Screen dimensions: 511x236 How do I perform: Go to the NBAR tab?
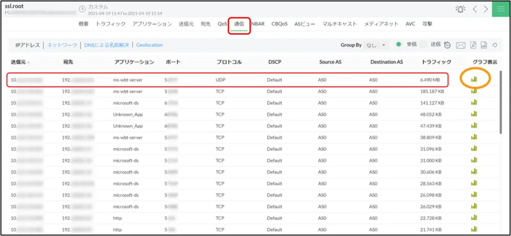(x=258, y=24)
